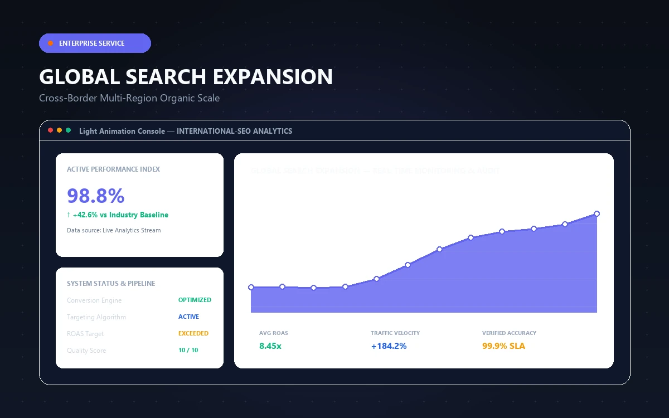
Task: Click the Enterprise Service badge
Action: click(95, 43)
